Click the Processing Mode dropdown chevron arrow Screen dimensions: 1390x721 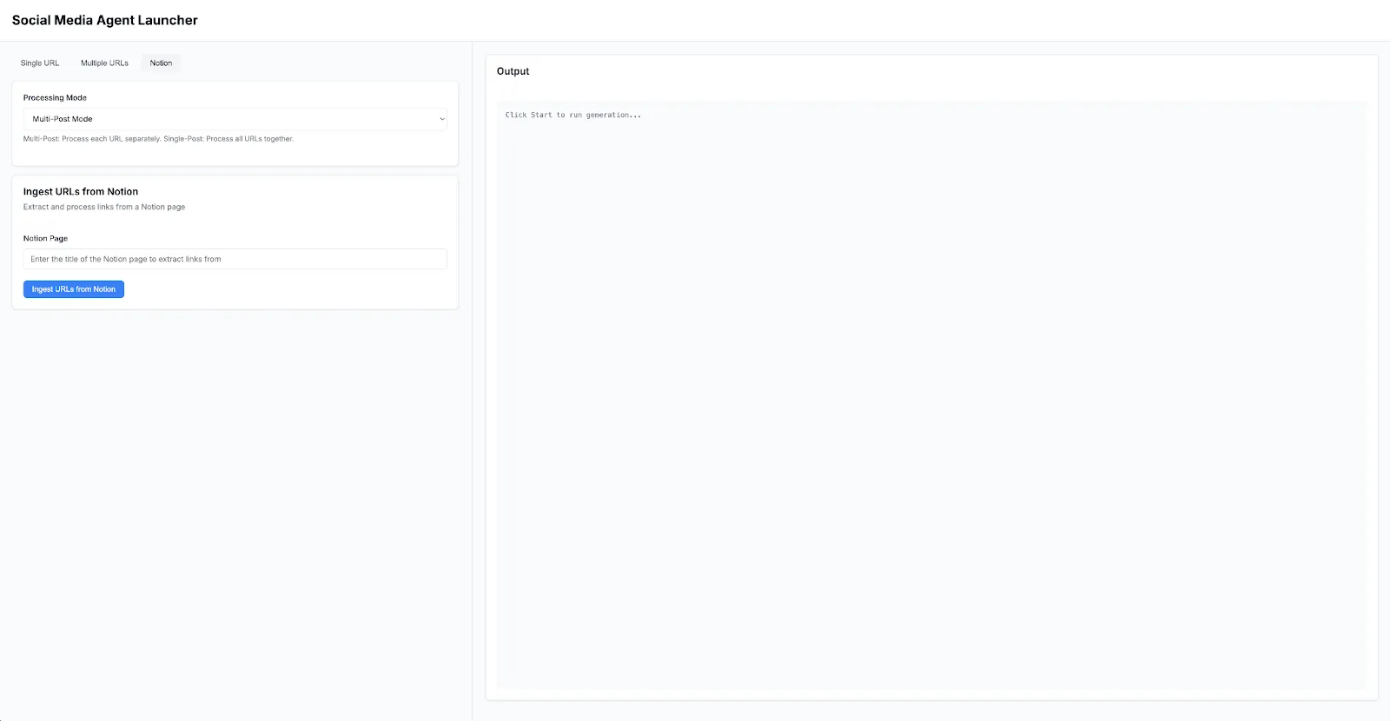pyautogui.click(x=441, y=119)
